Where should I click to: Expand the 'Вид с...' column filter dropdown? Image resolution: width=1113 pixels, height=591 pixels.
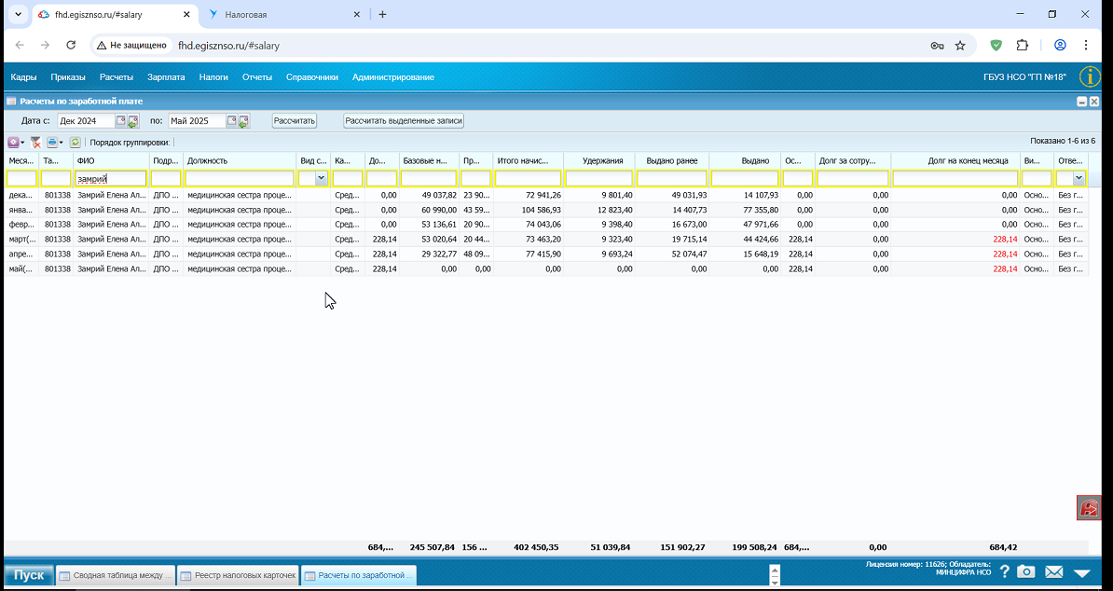(321, 178)
